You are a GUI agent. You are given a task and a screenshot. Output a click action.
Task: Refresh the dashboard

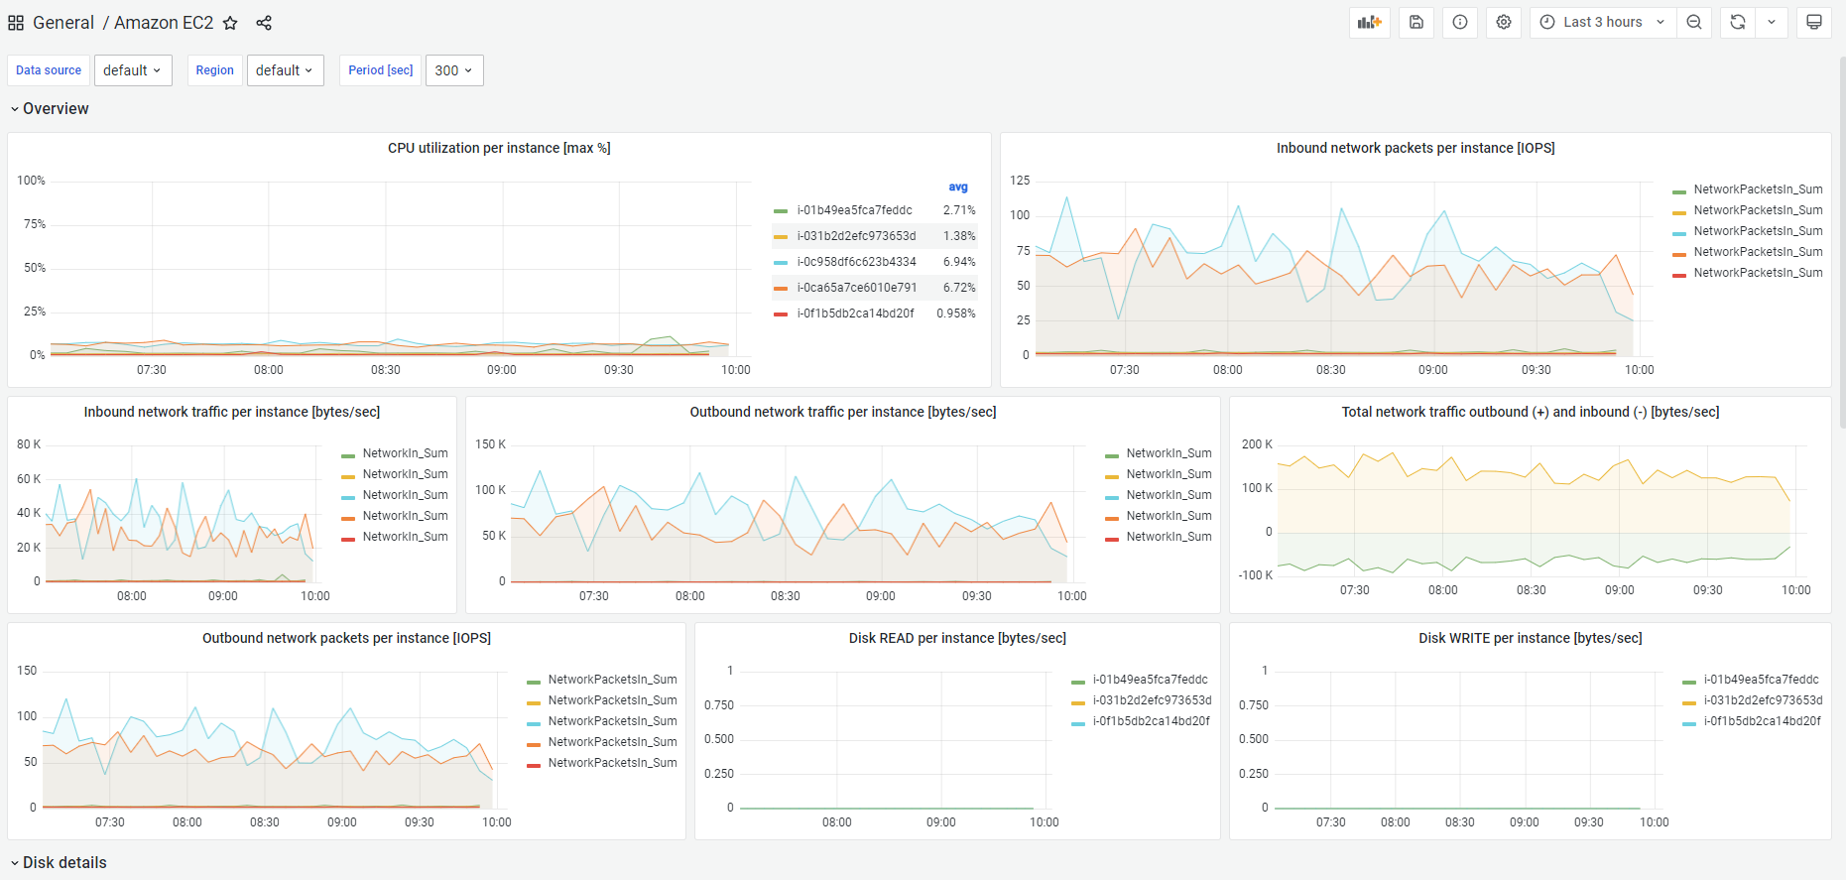pos(1738,22)
